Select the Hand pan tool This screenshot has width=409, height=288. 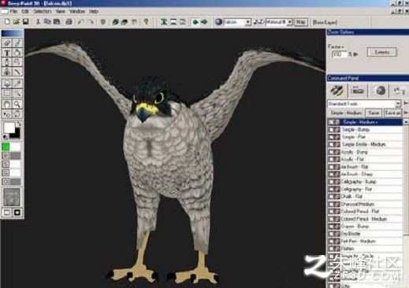tap(7, 104)
